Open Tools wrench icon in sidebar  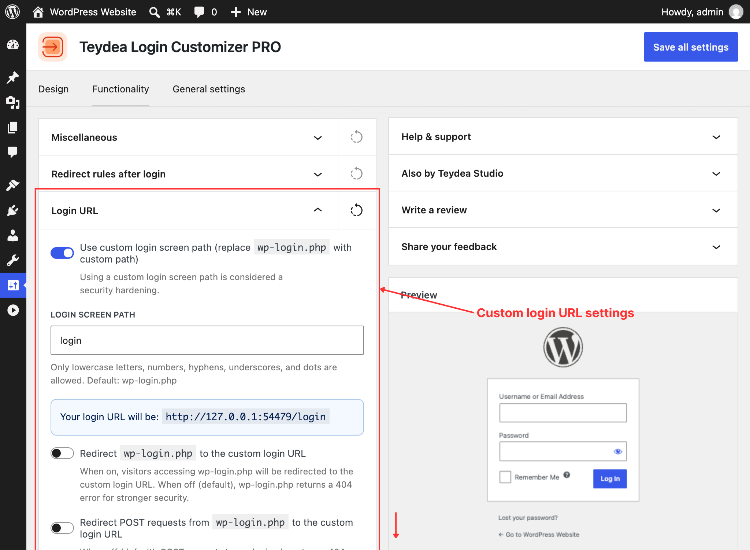point(13,260)
